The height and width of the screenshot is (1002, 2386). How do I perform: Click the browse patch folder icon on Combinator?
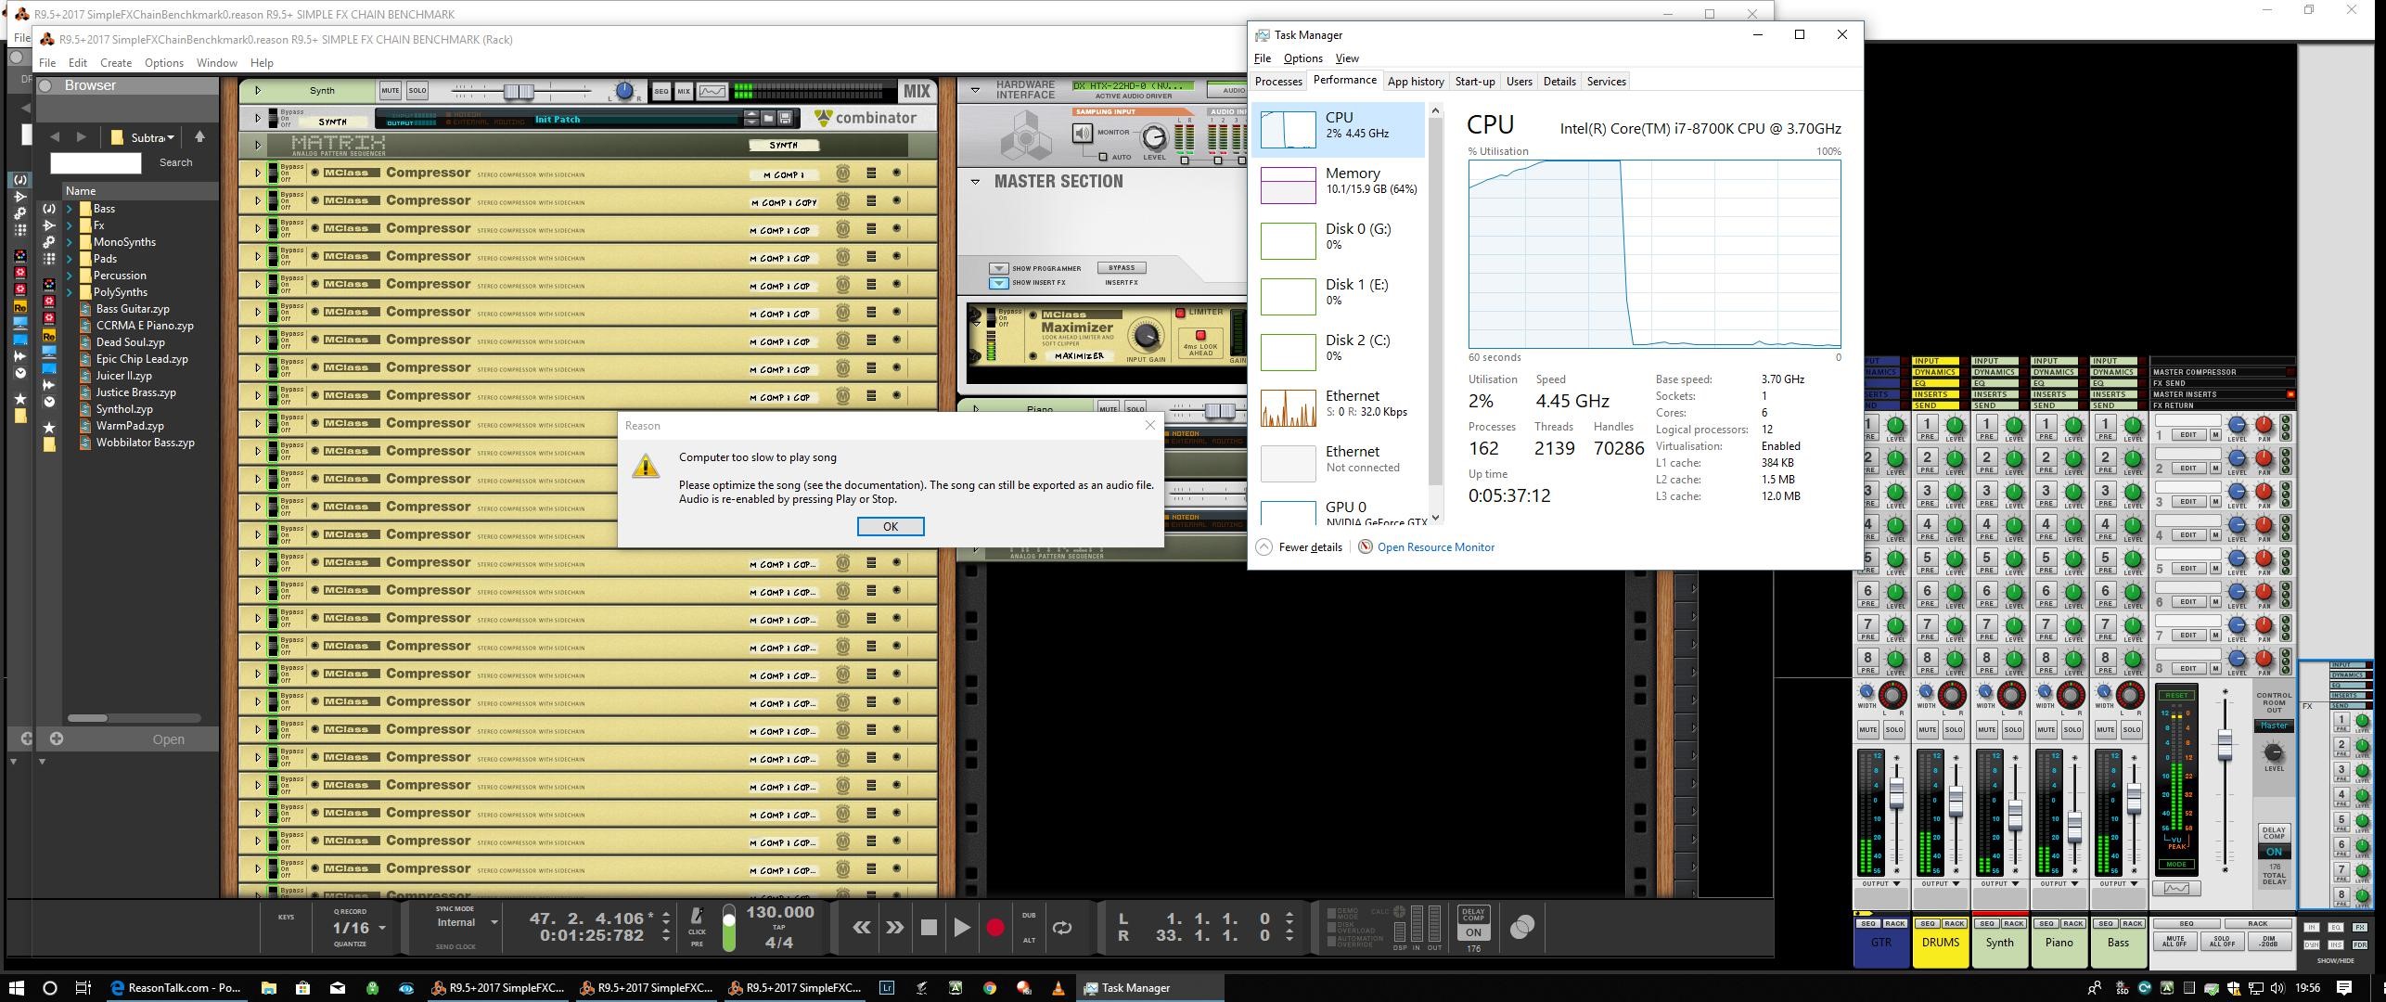[769, 118]
